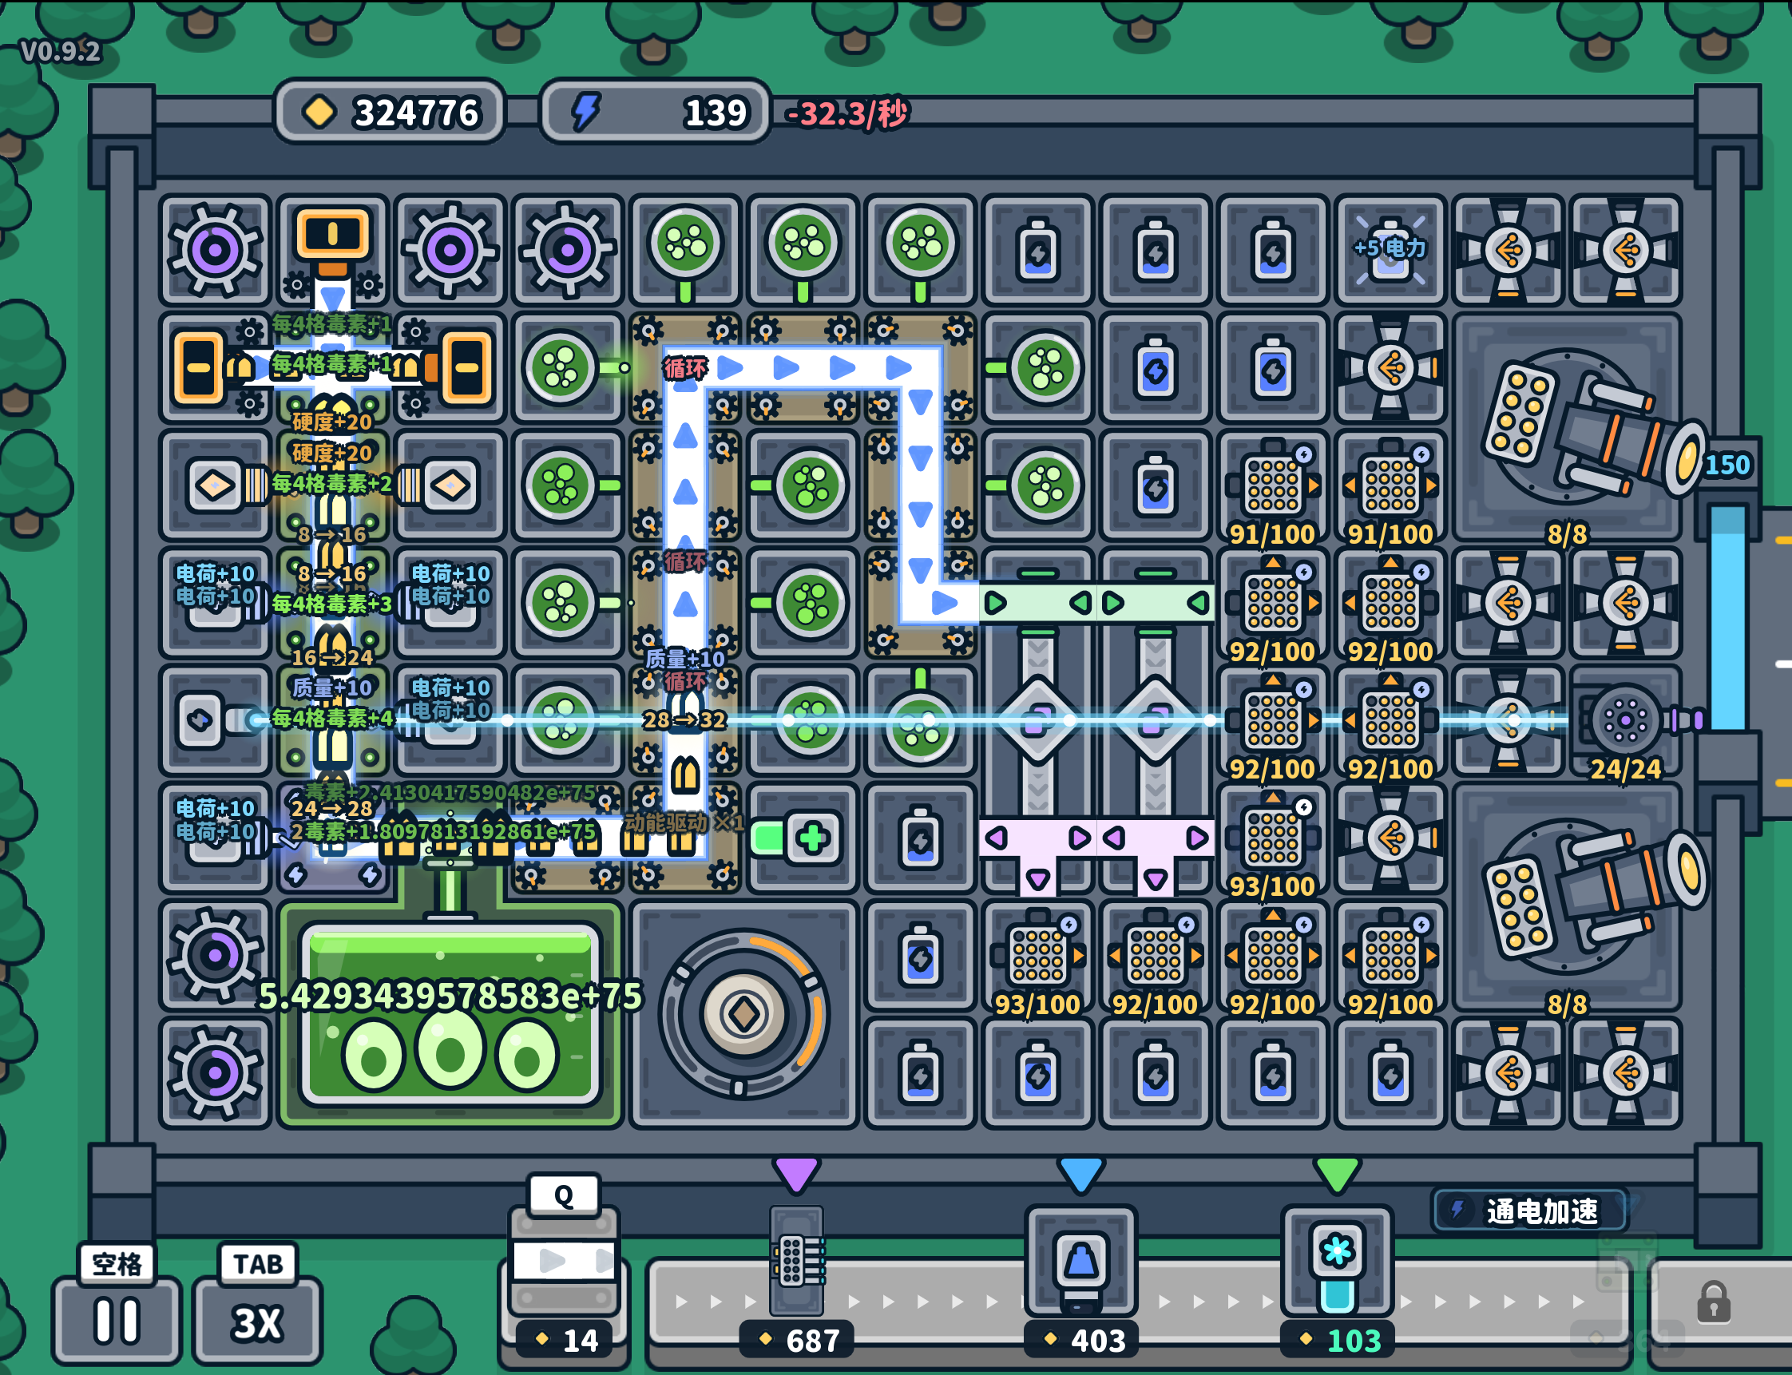Select the top-right corner fan with orange arrow
This screenshot has width=1792, height=1375.
pyautogui.click(x=1626, y=250)
